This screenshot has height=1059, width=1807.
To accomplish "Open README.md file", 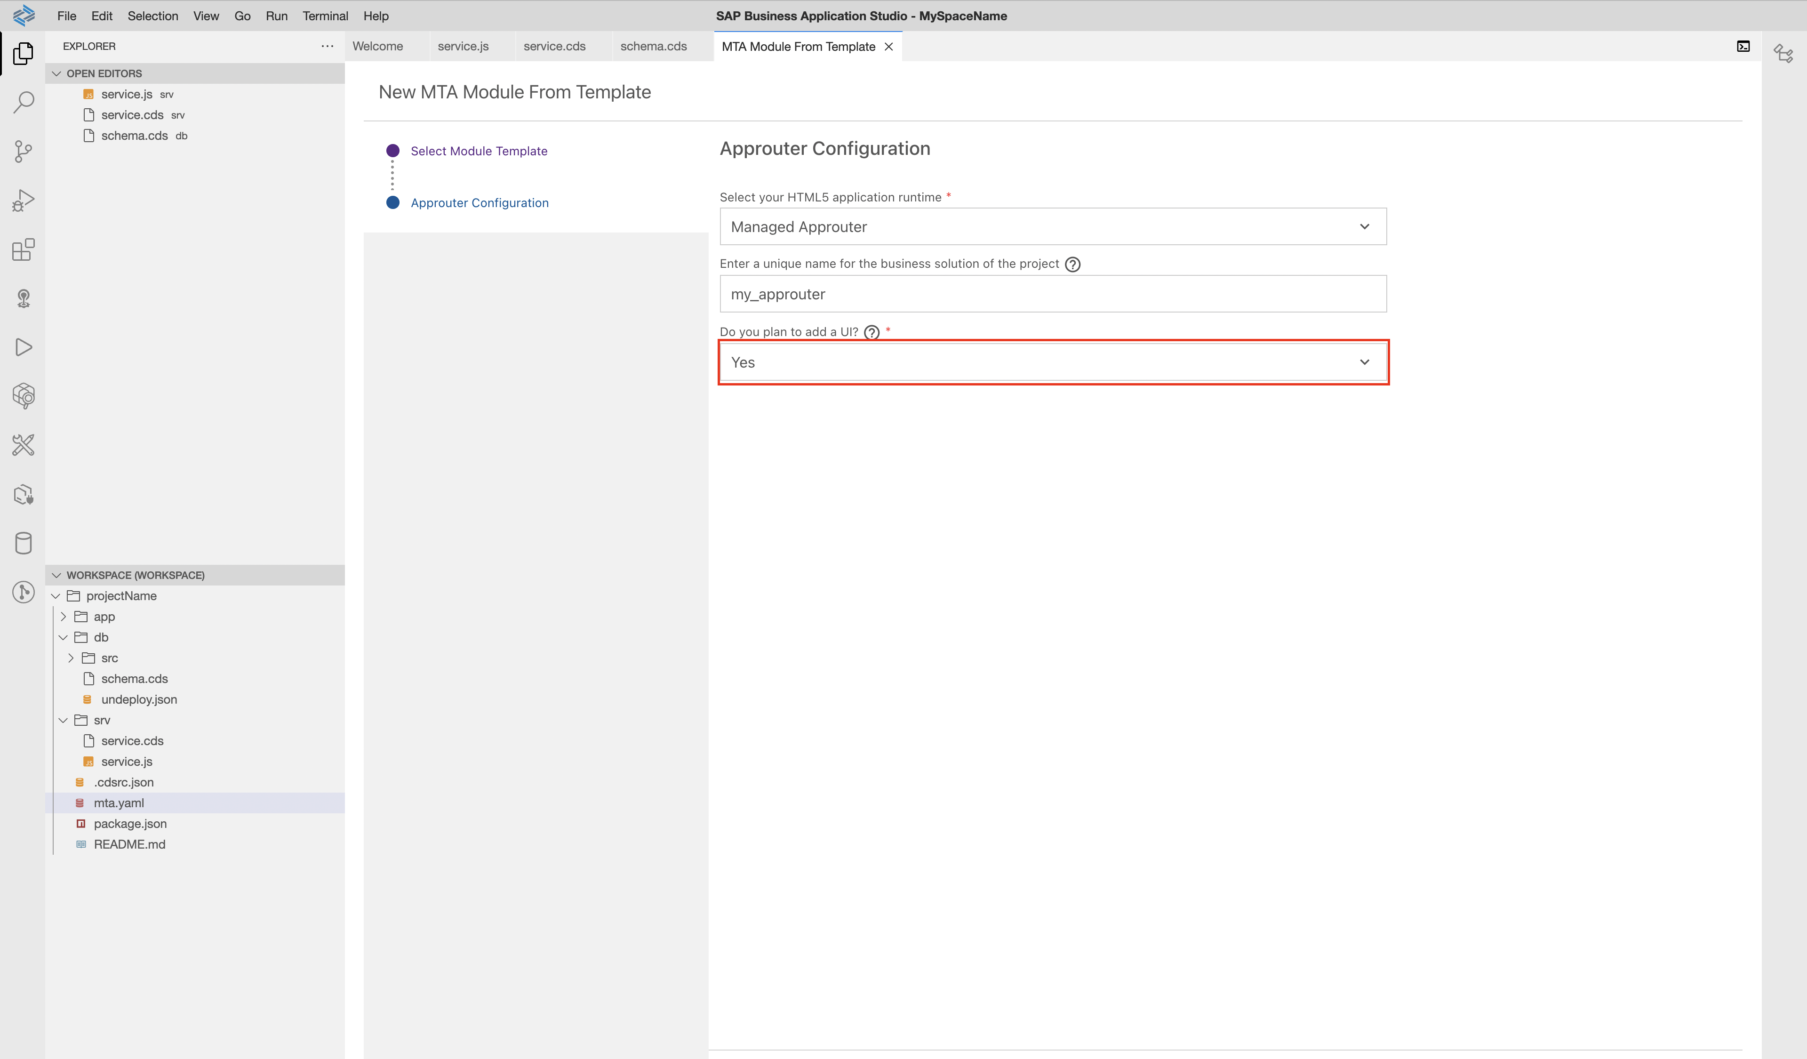I will (x=194, y=845).
